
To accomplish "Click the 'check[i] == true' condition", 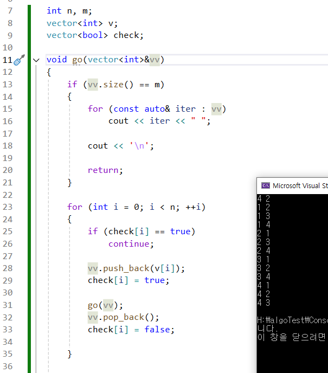I will click(150, 231).
